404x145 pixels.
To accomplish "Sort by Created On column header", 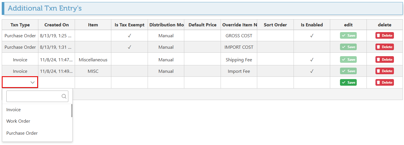I will [x=57, y=25].
